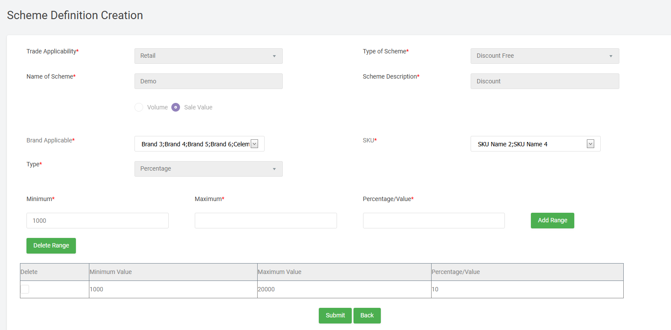This screenshot has width=671, height=330.
Task: Click the SKU Name 2;SKU Name 4 text
Action: coord(512,144)
